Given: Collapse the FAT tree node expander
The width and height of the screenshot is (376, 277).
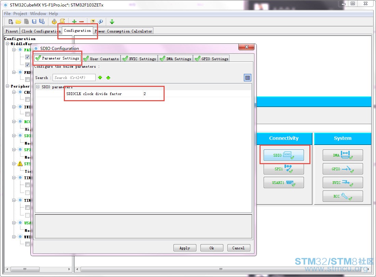Looking at the screenshot, I should pos(14,50).
